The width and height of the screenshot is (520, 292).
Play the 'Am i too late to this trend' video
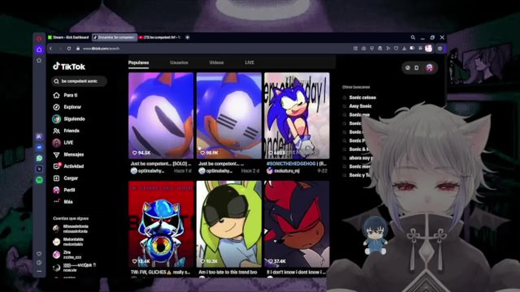(229, 224)
